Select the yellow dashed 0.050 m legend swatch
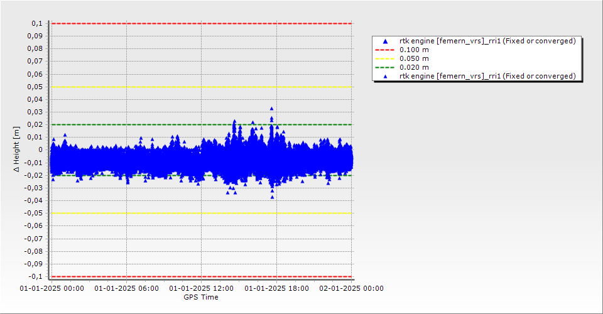The width and height of the screenshot is (603, 314). click(384, 58)
